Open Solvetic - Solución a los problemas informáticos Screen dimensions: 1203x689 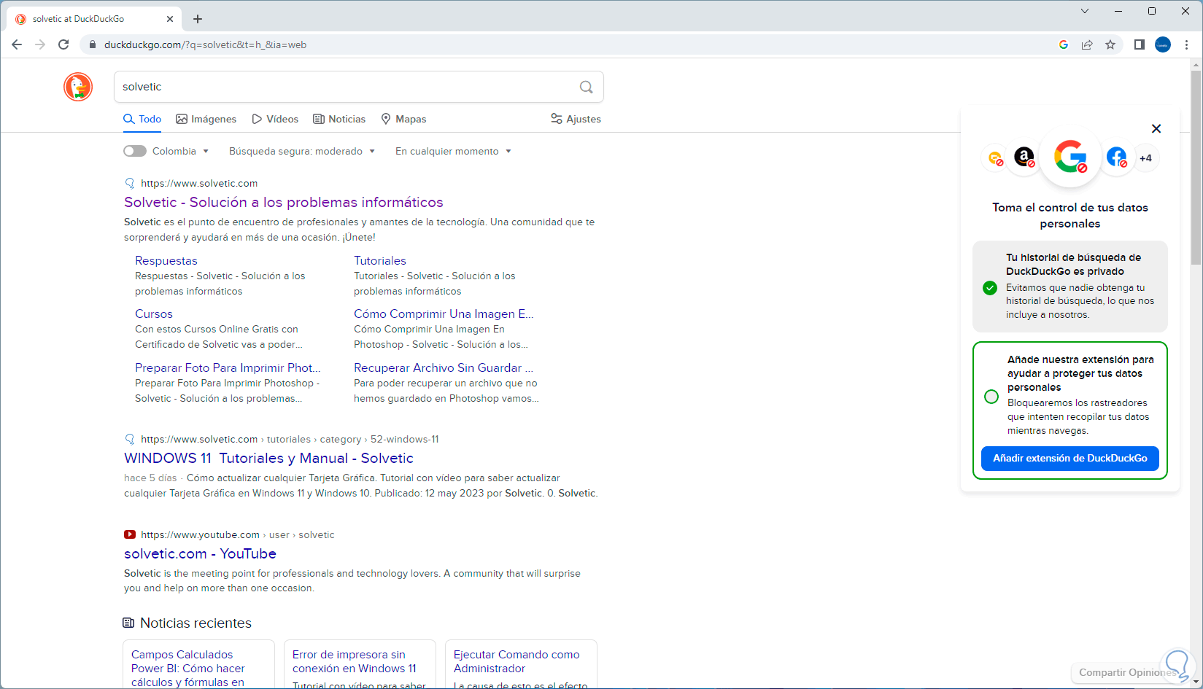(284, 202)
